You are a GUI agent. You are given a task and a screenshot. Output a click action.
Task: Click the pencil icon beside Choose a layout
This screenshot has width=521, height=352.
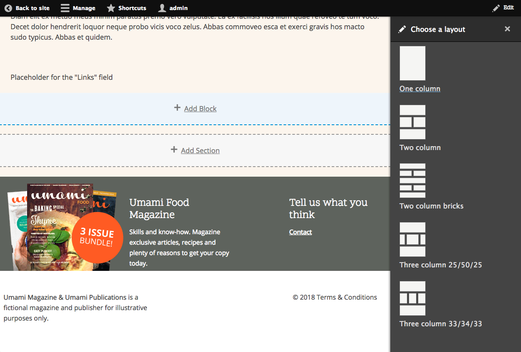point(402,29)
